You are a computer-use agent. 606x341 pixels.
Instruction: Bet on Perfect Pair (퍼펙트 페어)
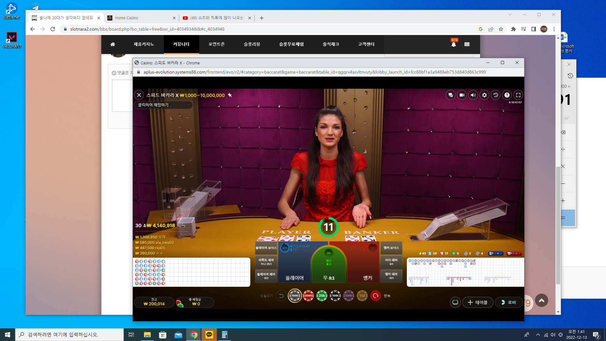pos(266,262)
